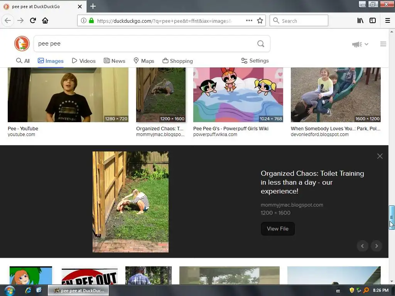Click the DuckDuckGo duck logo
The image size is (395, 296).
coord(22,44)
